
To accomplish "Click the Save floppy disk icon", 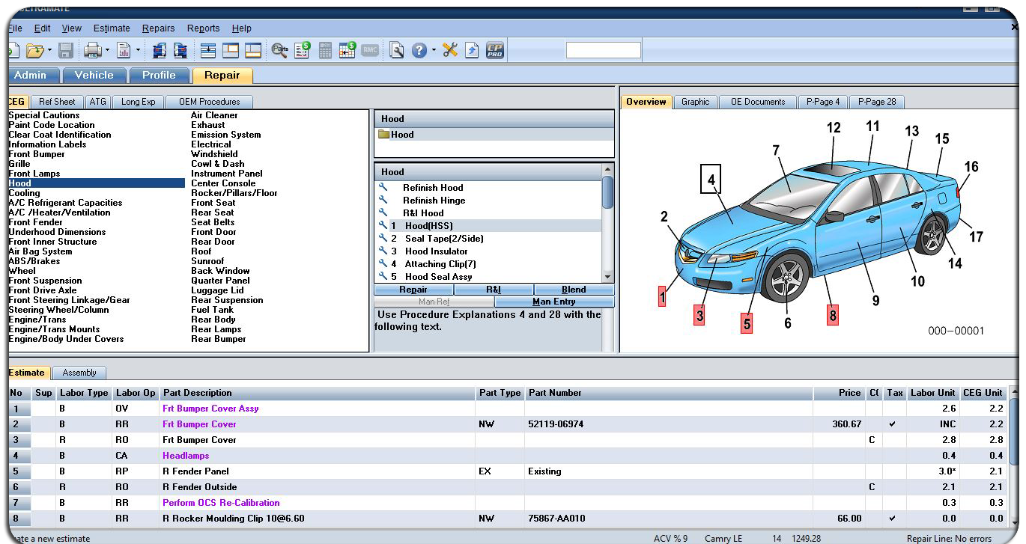I will point(65,50).
